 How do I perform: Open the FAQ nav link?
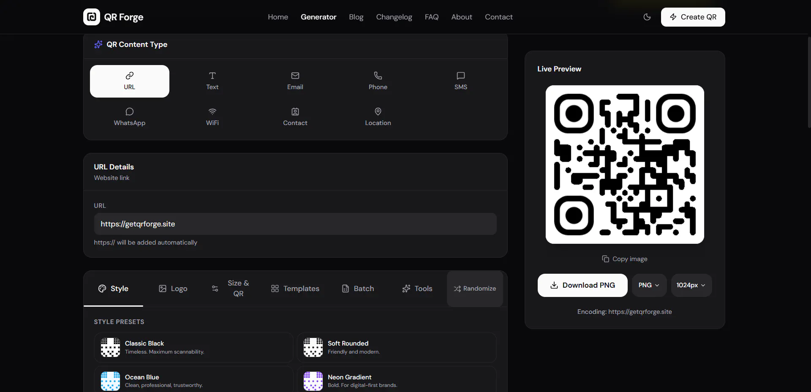pos(432,17)
